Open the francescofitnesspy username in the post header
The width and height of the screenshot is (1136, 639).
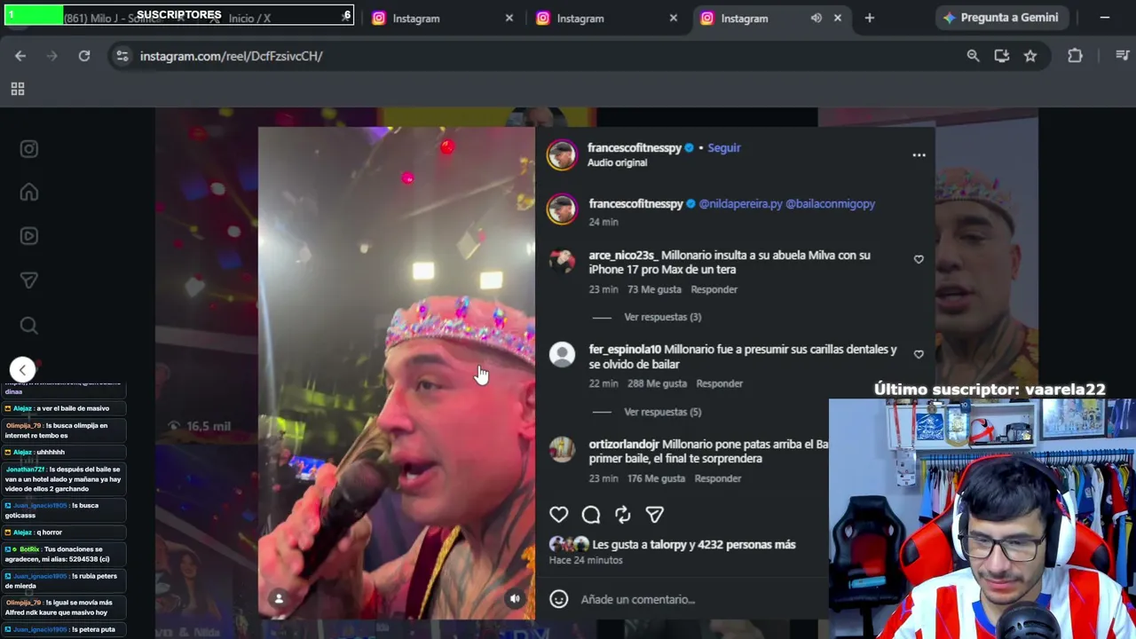click(635, 147)
